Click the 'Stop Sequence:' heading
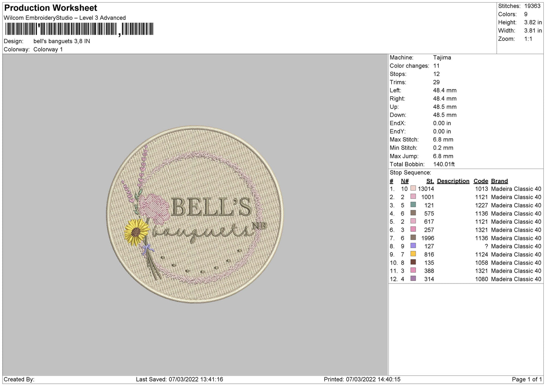This screenshot has height=386, width=546. (410, 173)
